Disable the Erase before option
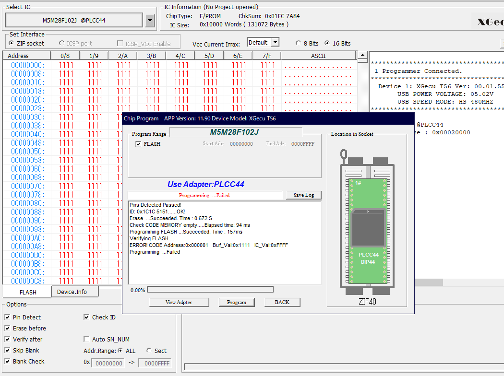The width and height of the screenshot is (504, 376). 7,329
